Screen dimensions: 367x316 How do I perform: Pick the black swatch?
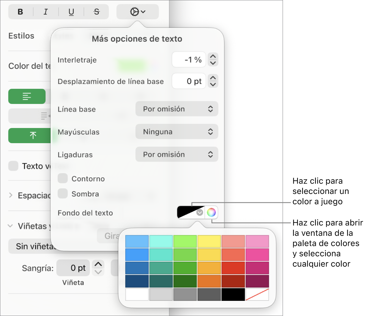coord(233,294)
